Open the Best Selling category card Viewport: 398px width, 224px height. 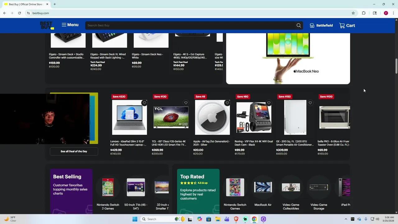pyautogui.click(x=71, y=191)
